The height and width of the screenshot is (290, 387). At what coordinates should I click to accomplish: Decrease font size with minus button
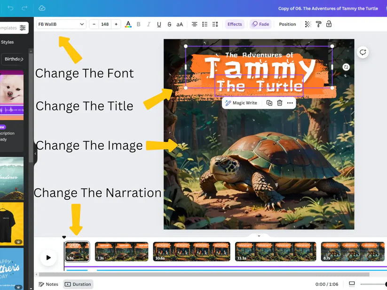pos(94,24)
